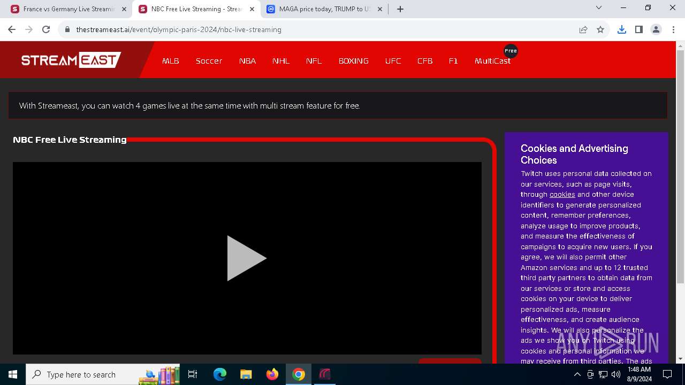Click the StreamEast logo

71,60
